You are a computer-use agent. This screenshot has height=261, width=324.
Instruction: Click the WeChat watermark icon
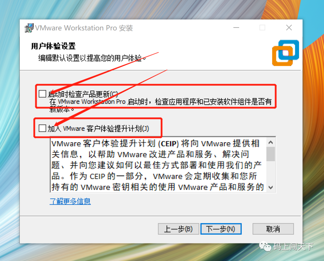pyautogui.click(x=265, y=246)
